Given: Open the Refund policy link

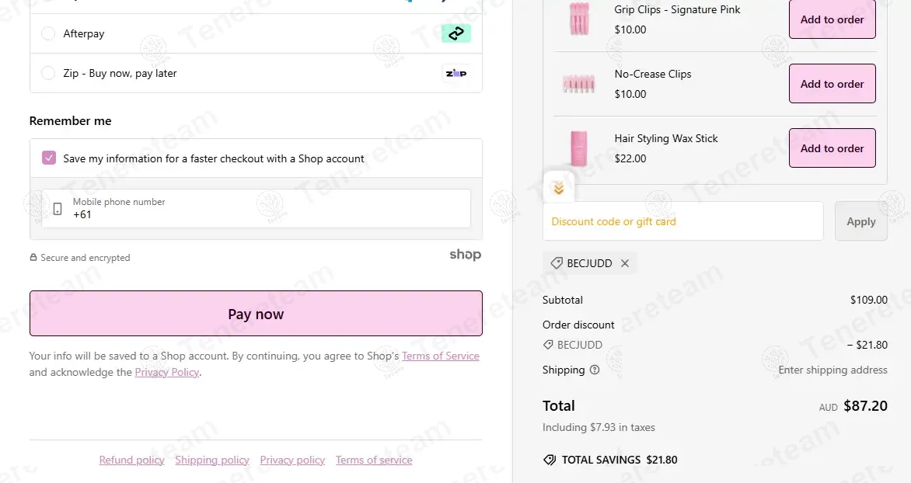Looking at the screenshot, I should (132, 460).
